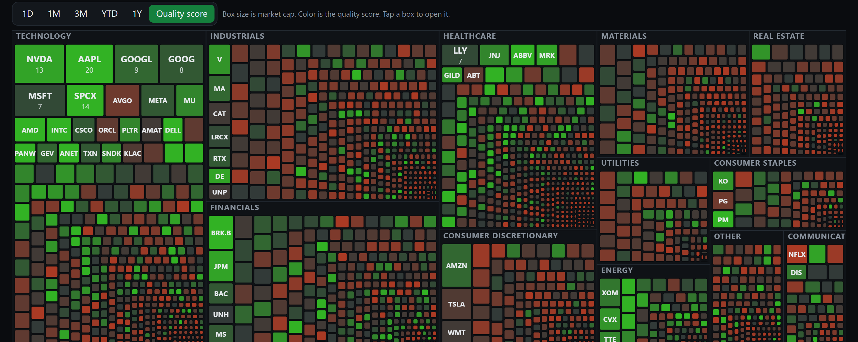Open the LRCX box
Image resolution: width=858 pixels, height=342 pixels.
[x=219, y=136]
